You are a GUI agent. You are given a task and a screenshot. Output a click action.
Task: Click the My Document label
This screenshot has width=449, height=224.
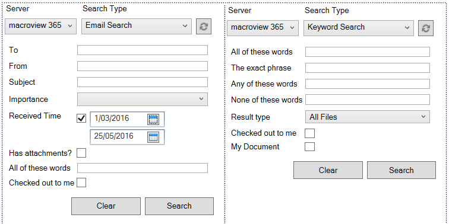(255, 147)
